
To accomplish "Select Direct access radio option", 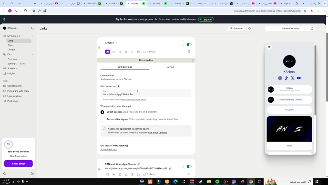I will [x=102, y=112].
